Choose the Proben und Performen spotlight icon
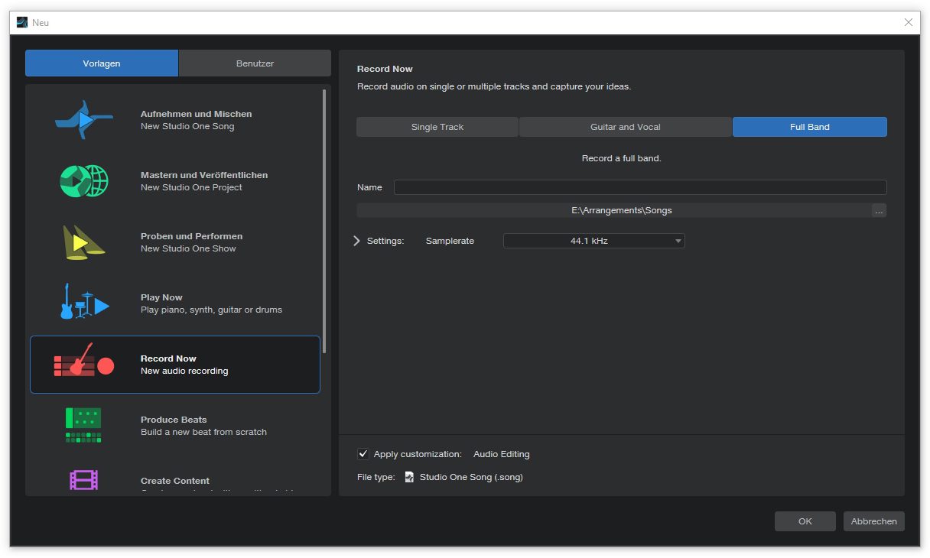 84,242
